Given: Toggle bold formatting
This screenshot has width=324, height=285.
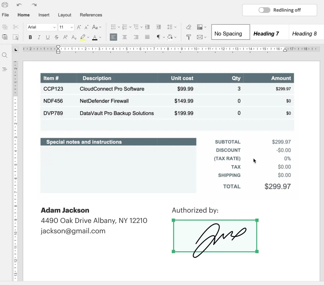Looking at the screenshot, I should (x=30, y=37).
